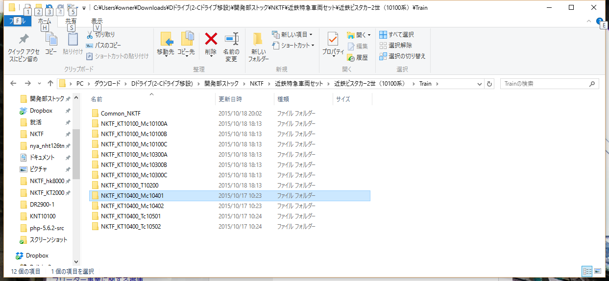This screenshot has height=281, width=609.
Task: Open nya_nht126tn in navigation pane
Action: [47, 146]
